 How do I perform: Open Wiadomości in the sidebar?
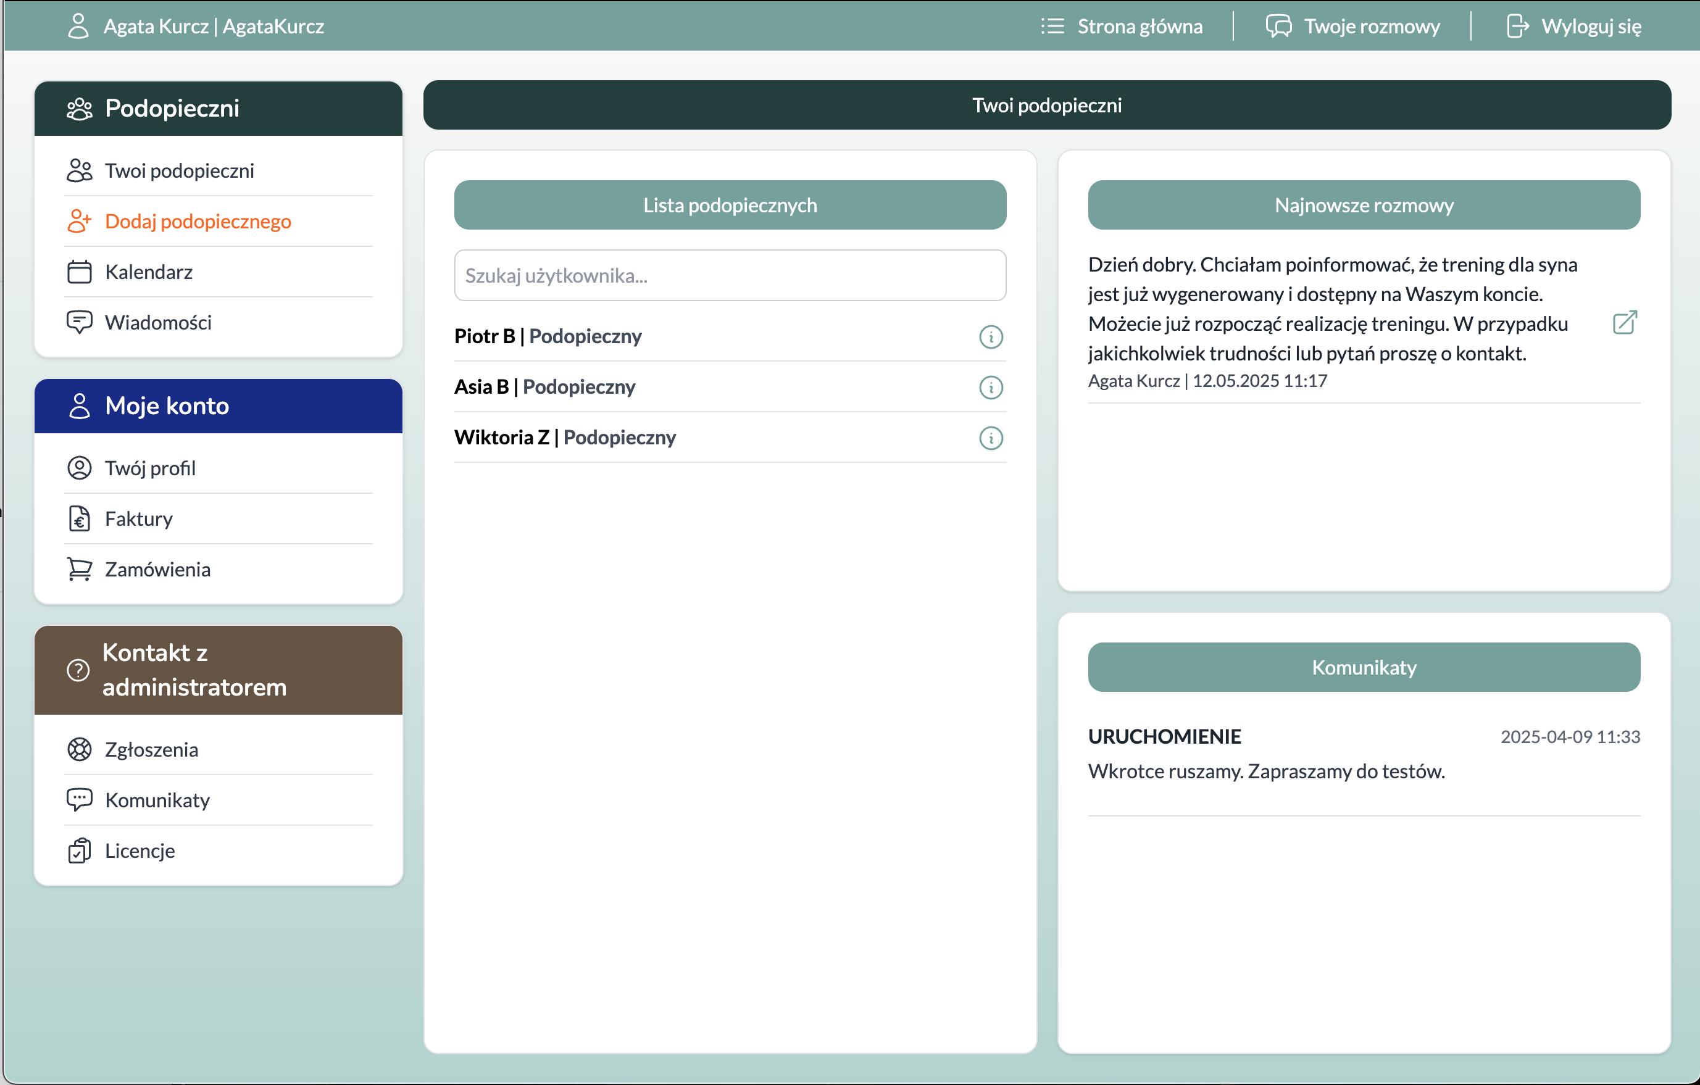158,323
